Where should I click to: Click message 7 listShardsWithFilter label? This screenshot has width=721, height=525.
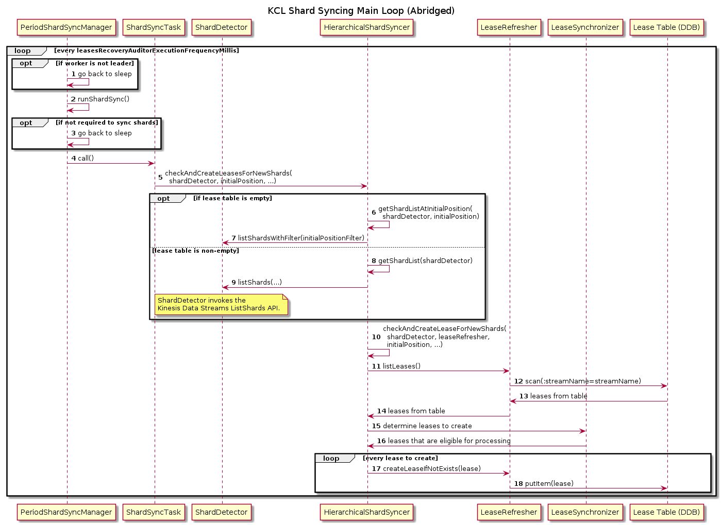point(300,238)
